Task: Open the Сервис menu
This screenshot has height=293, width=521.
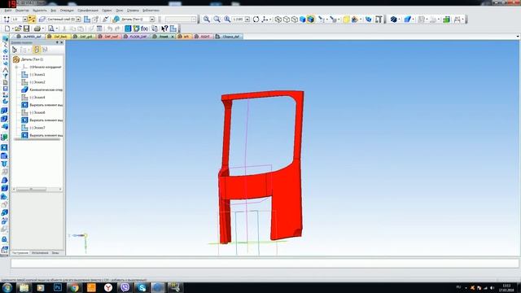Action: click(x=107, y=11)
